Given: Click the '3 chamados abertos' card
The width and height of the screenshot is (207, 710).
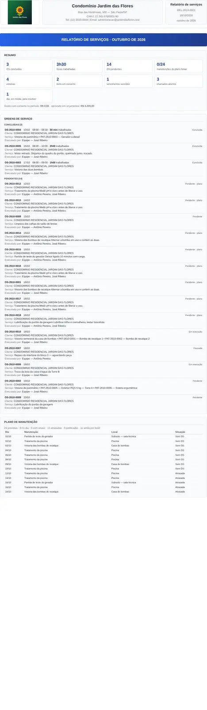Looking at the screenshot, I should point(179,81).
